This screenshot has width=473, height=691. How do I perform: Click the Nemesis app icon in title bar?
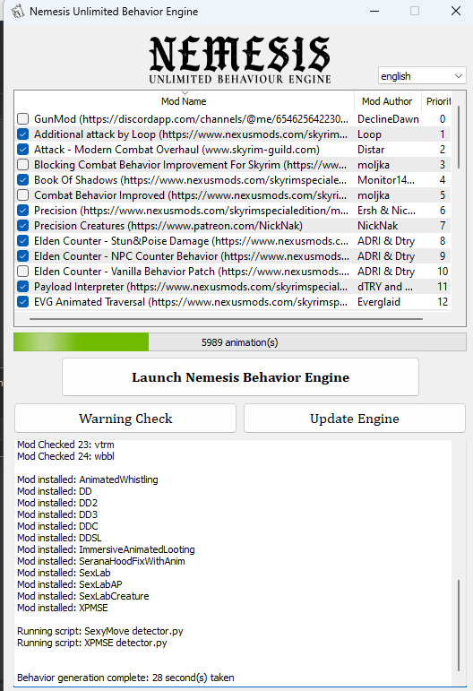[x=18, y=11]
